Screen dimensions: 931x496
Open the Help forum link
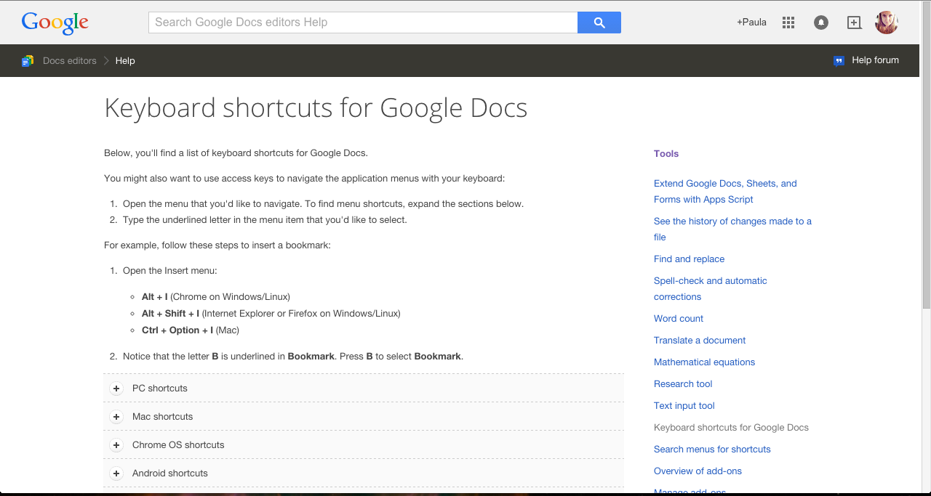pyautogui.click(x=876, y=60)
